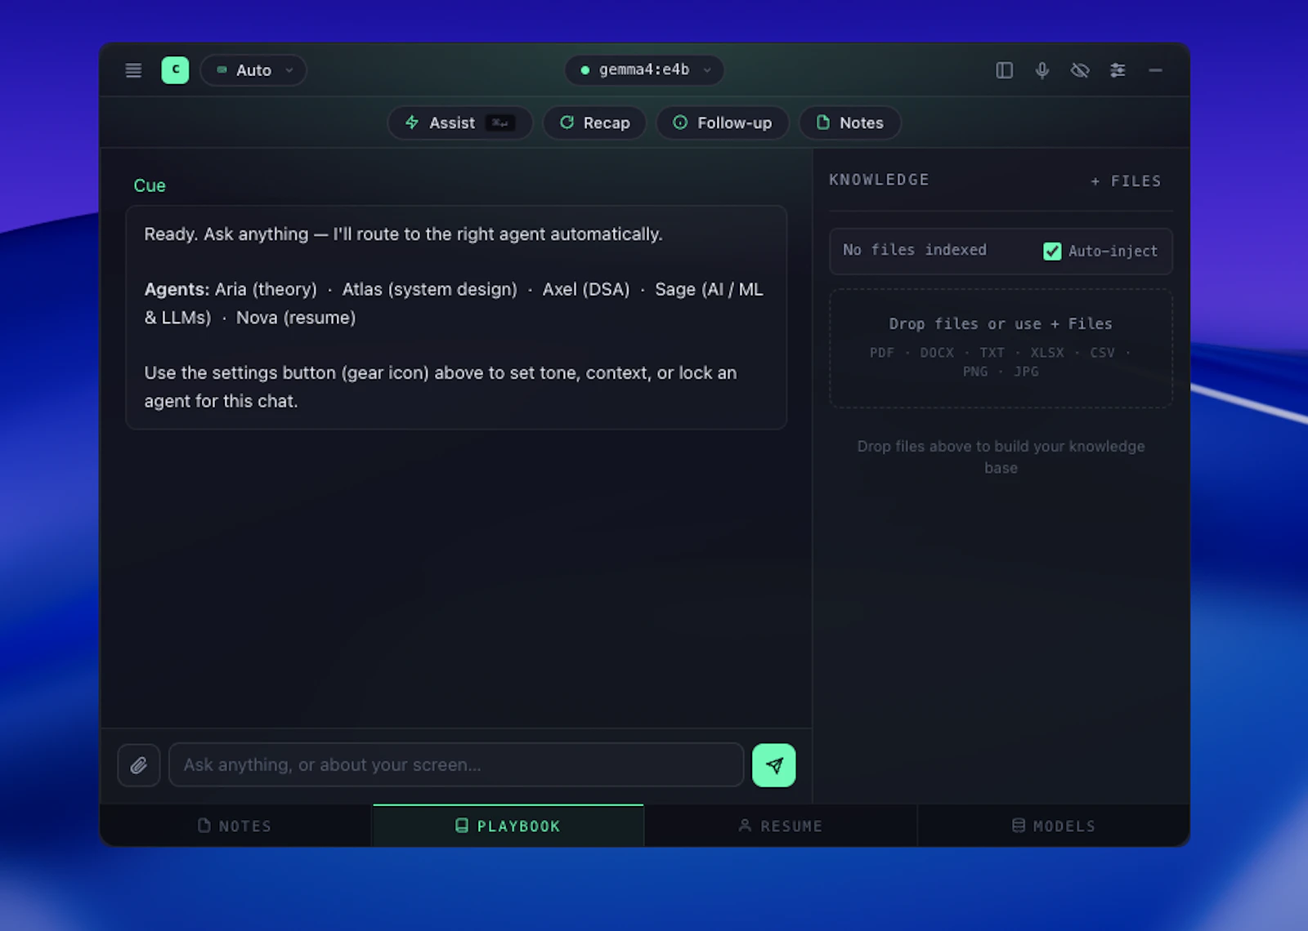Click the green send arrow button
This screenshot has height=931, width=1308.
(x=773, y=765)
